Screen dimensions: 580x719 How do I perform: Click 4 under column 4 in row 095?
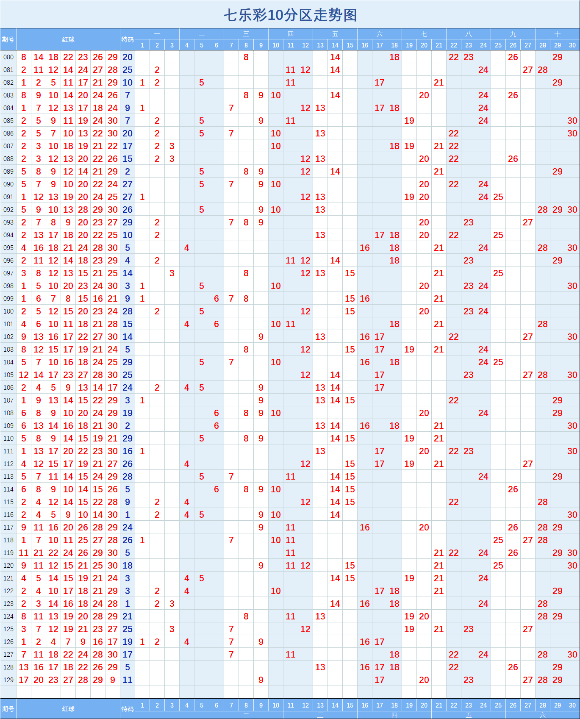[x=187, y=248]
